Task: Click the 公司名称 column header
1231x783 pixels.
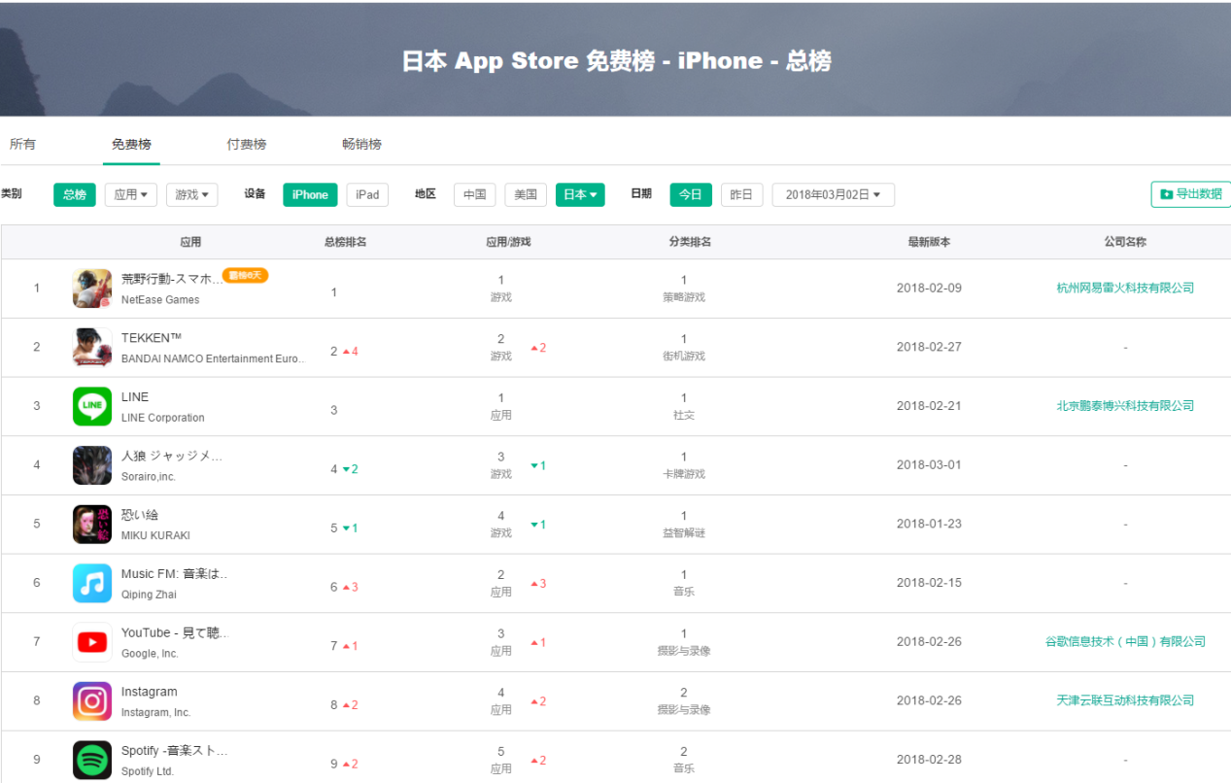Action: (x=1125, y=242)
